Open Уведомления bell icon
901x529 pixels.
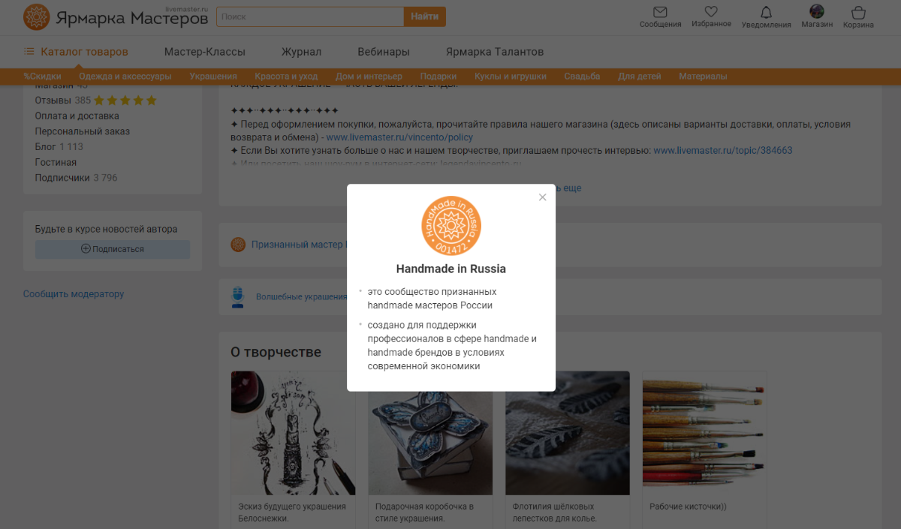click(x=766, y=12)
